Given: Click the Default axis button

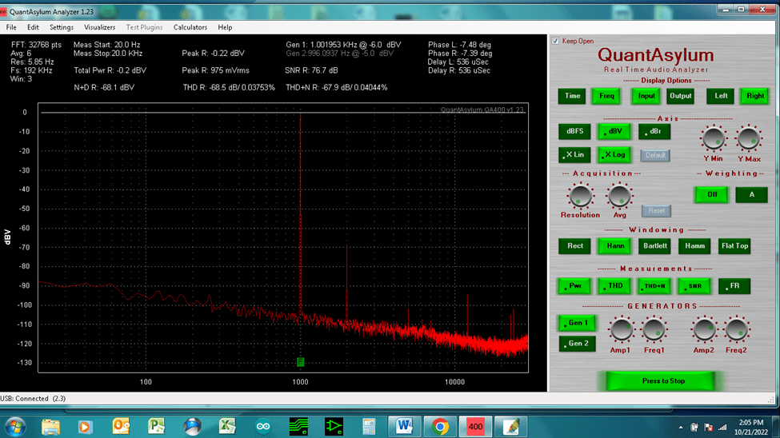Looking at the screenshot, I should coord(655,155).
